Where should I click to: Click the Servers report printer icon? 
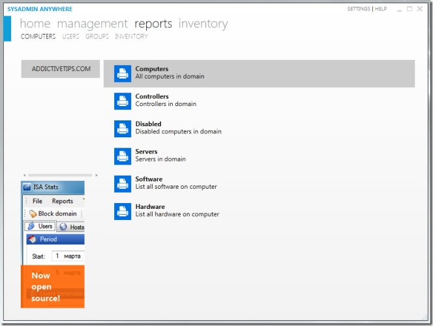click(x=123, y=156)
